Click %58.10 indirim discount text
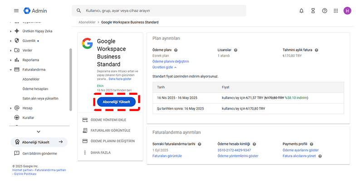Image resolution: width=363 pixels, height=182 pixels. click(x=296, y=98)
